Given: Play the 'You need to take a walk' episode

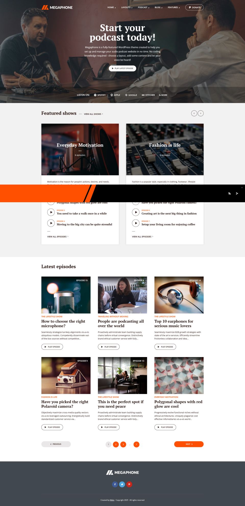Looking at the screenshot, I should 51,212.
